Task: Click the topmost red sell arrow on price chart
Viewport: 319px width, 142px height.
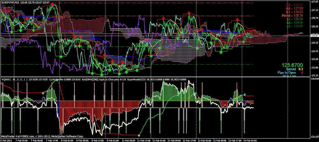Action: click(53, 4)
